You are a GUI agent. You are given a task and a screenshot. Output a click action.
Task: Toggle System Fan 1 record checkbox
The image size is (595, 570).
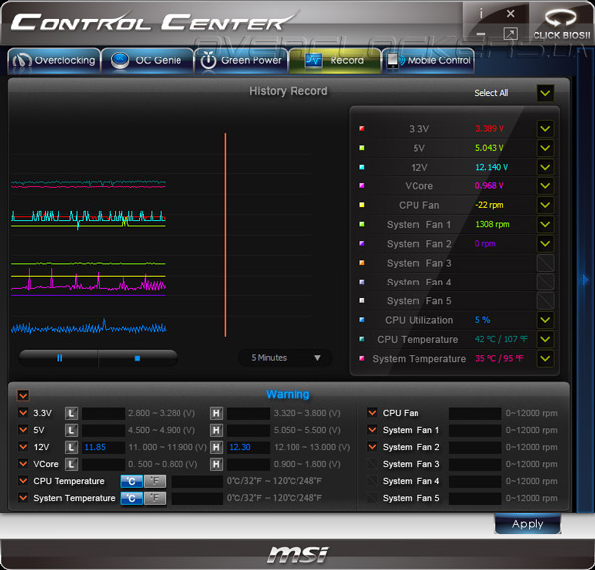click(545, 224)
